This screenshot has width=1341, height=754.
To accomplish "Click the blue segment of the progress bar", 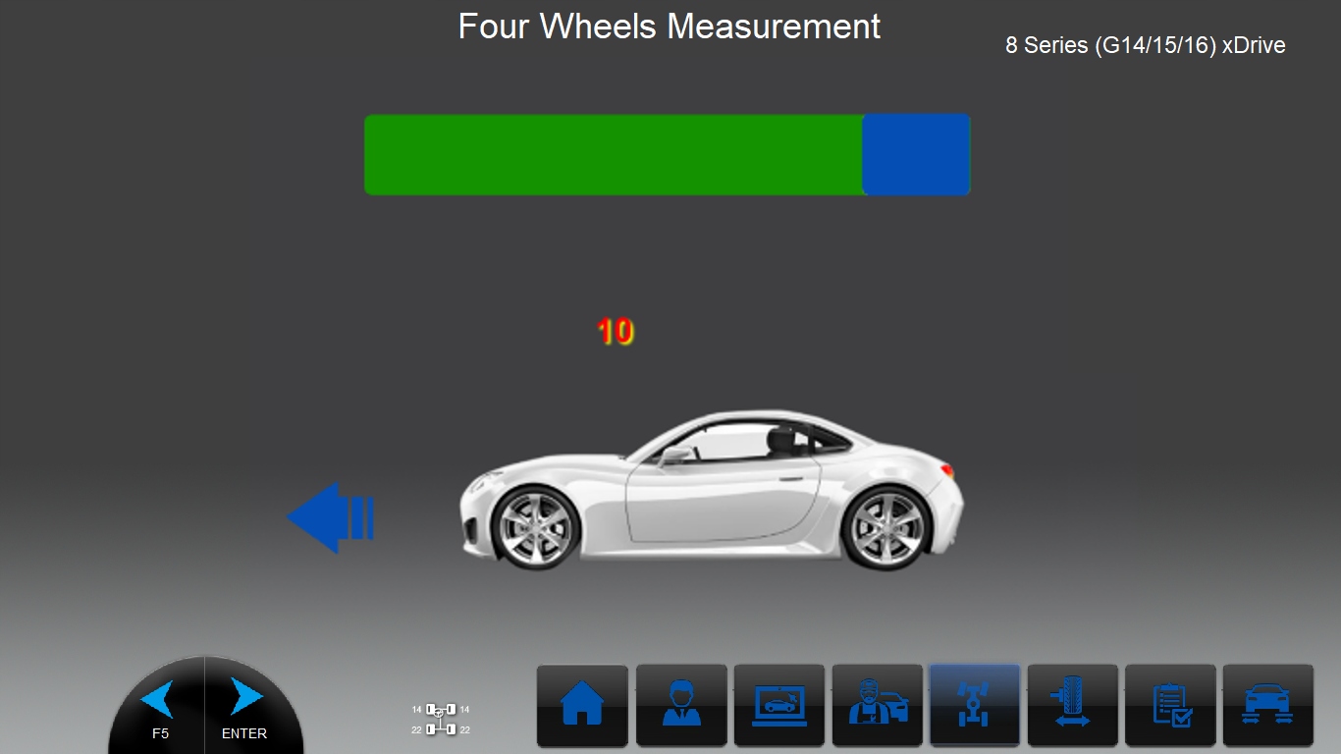I will click(917, 154).
